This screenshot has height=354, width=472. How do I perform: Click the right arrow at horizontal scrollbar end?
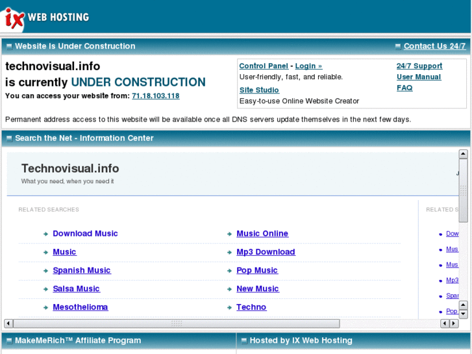click(x=454, y=323)
